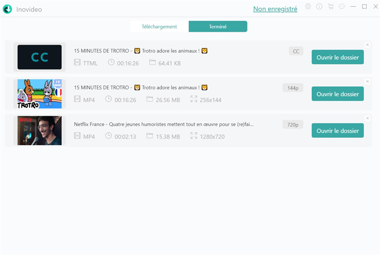This screenshot has width=380, height=255.
Task: Click the clock icon beside 00:02:13
Action: [x=109, y=136]
